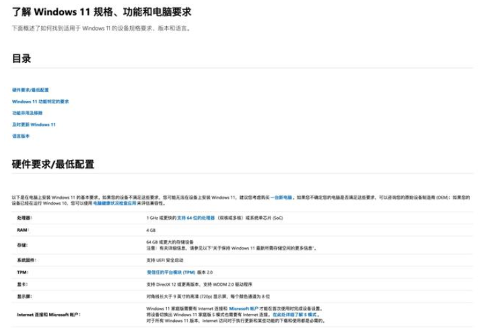Open the 电脑健康状况检查应用 link
Viewport: 480px width, 328px height.
[x=114, y=202]
